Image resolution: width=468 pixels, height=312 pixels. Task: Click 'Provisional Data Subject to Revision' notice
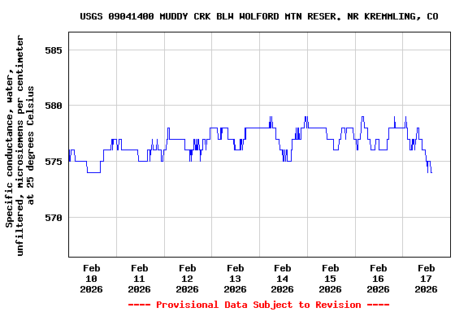tap(258, 305)
